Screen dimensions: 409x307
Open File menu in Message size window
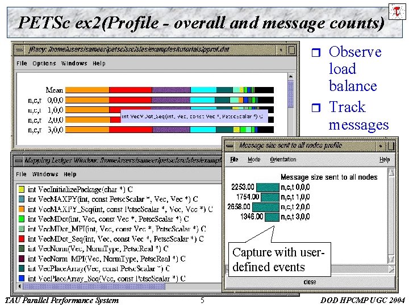(234, 159)
